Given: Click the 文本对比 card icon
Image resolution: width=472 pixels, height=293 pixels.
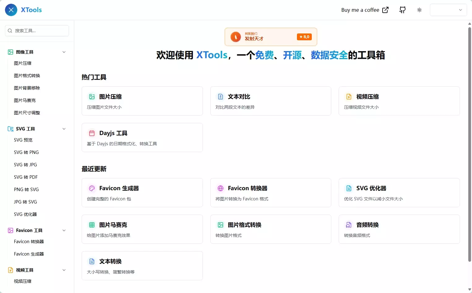Looking at the screenshot, I should pos(221,97).
